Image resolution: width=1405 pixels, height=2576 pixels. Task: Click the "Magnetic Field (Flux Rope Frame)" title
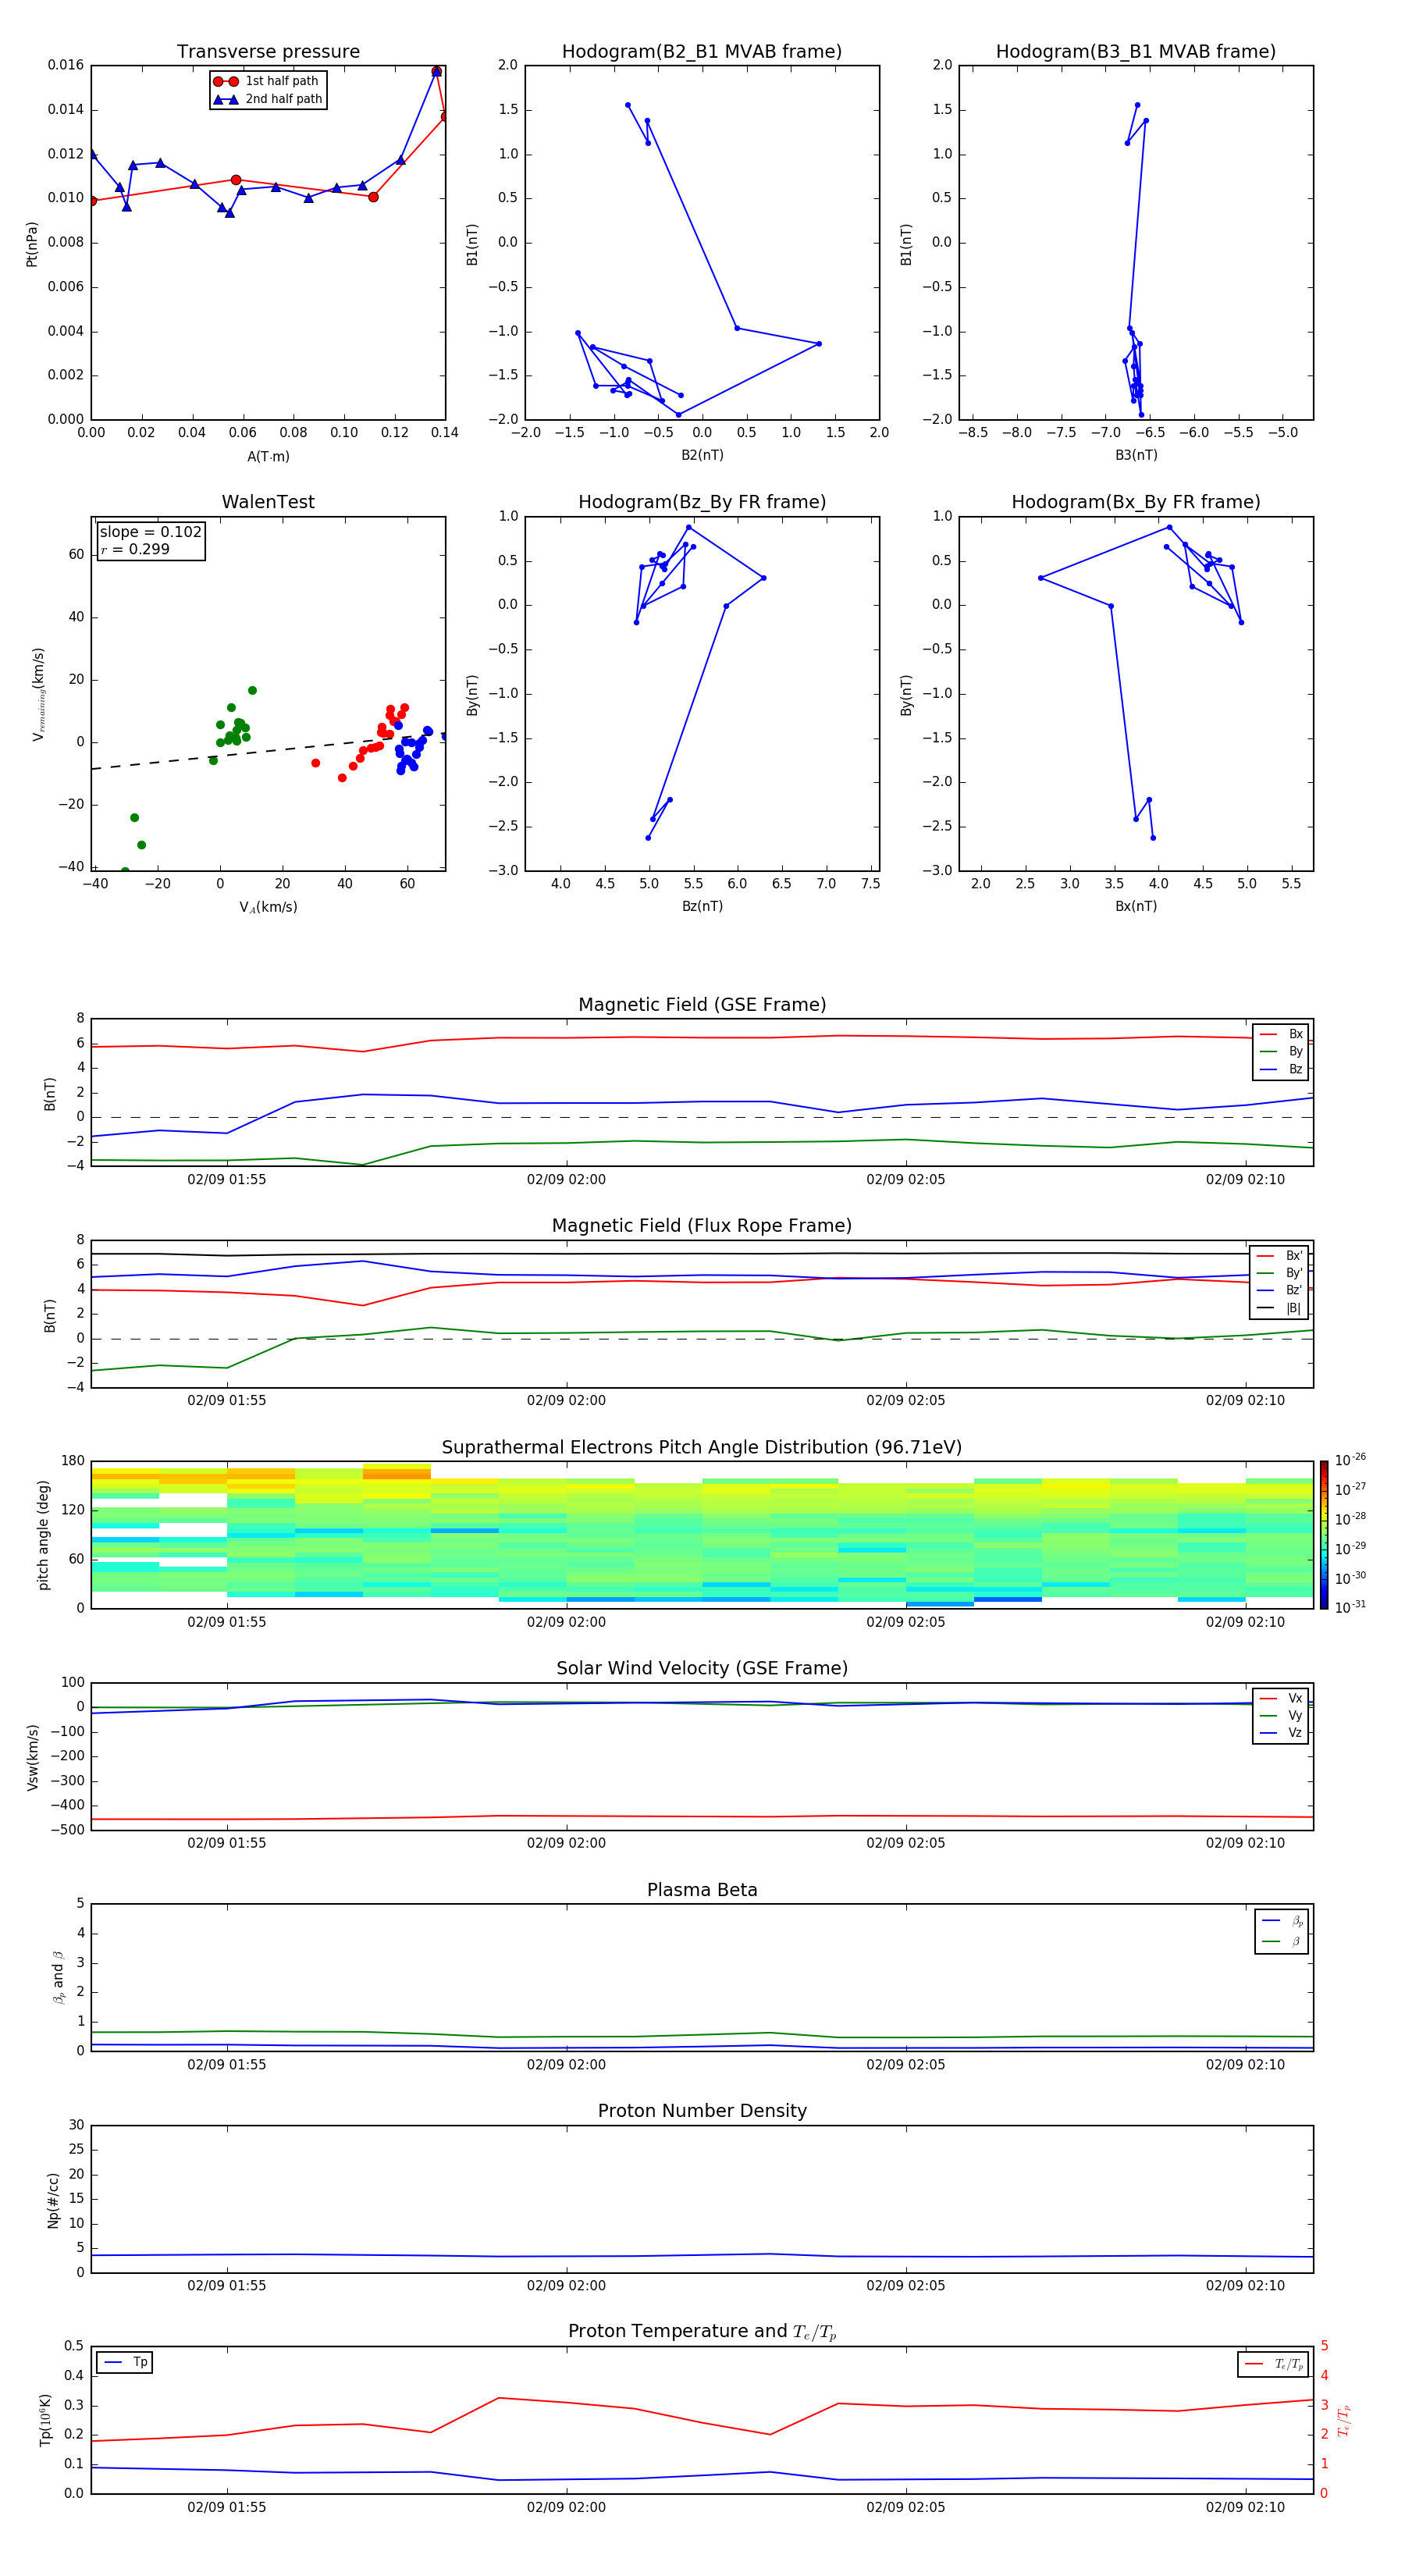702,1226
